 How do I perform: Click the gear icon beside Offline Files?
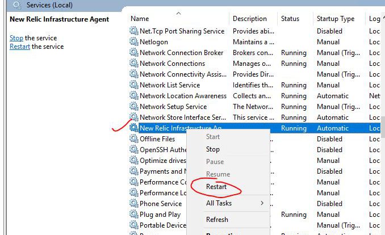134,139
